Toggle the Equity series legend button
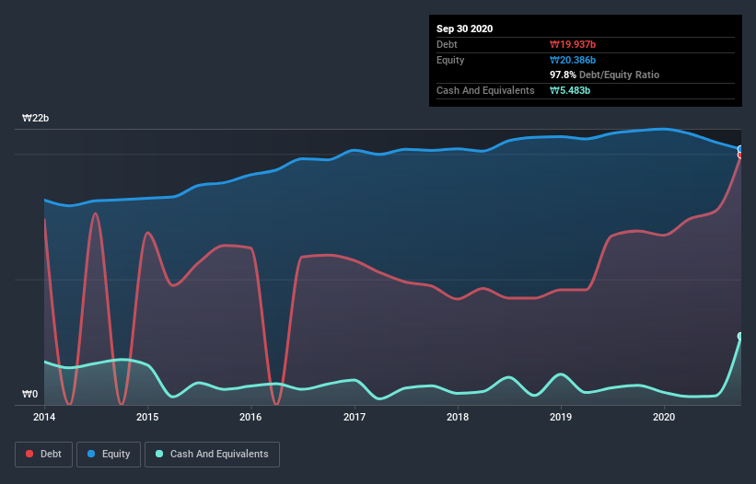Image resolution: width=756 pixels, height=484 pixels. [109, 455]
